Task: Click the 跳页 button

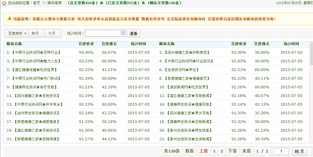Action: pyautogui.click(x=299, y=151)
